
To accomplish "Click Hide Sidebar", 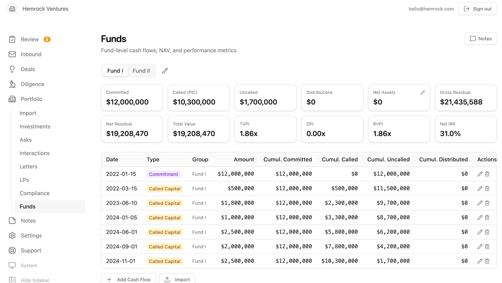I will pos(35,280).
